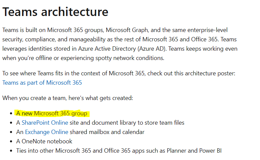This screenshot has height=160, width=260.
Task: Click the bullet before 'A OneNote notebook'
Action: click(12, 142)
